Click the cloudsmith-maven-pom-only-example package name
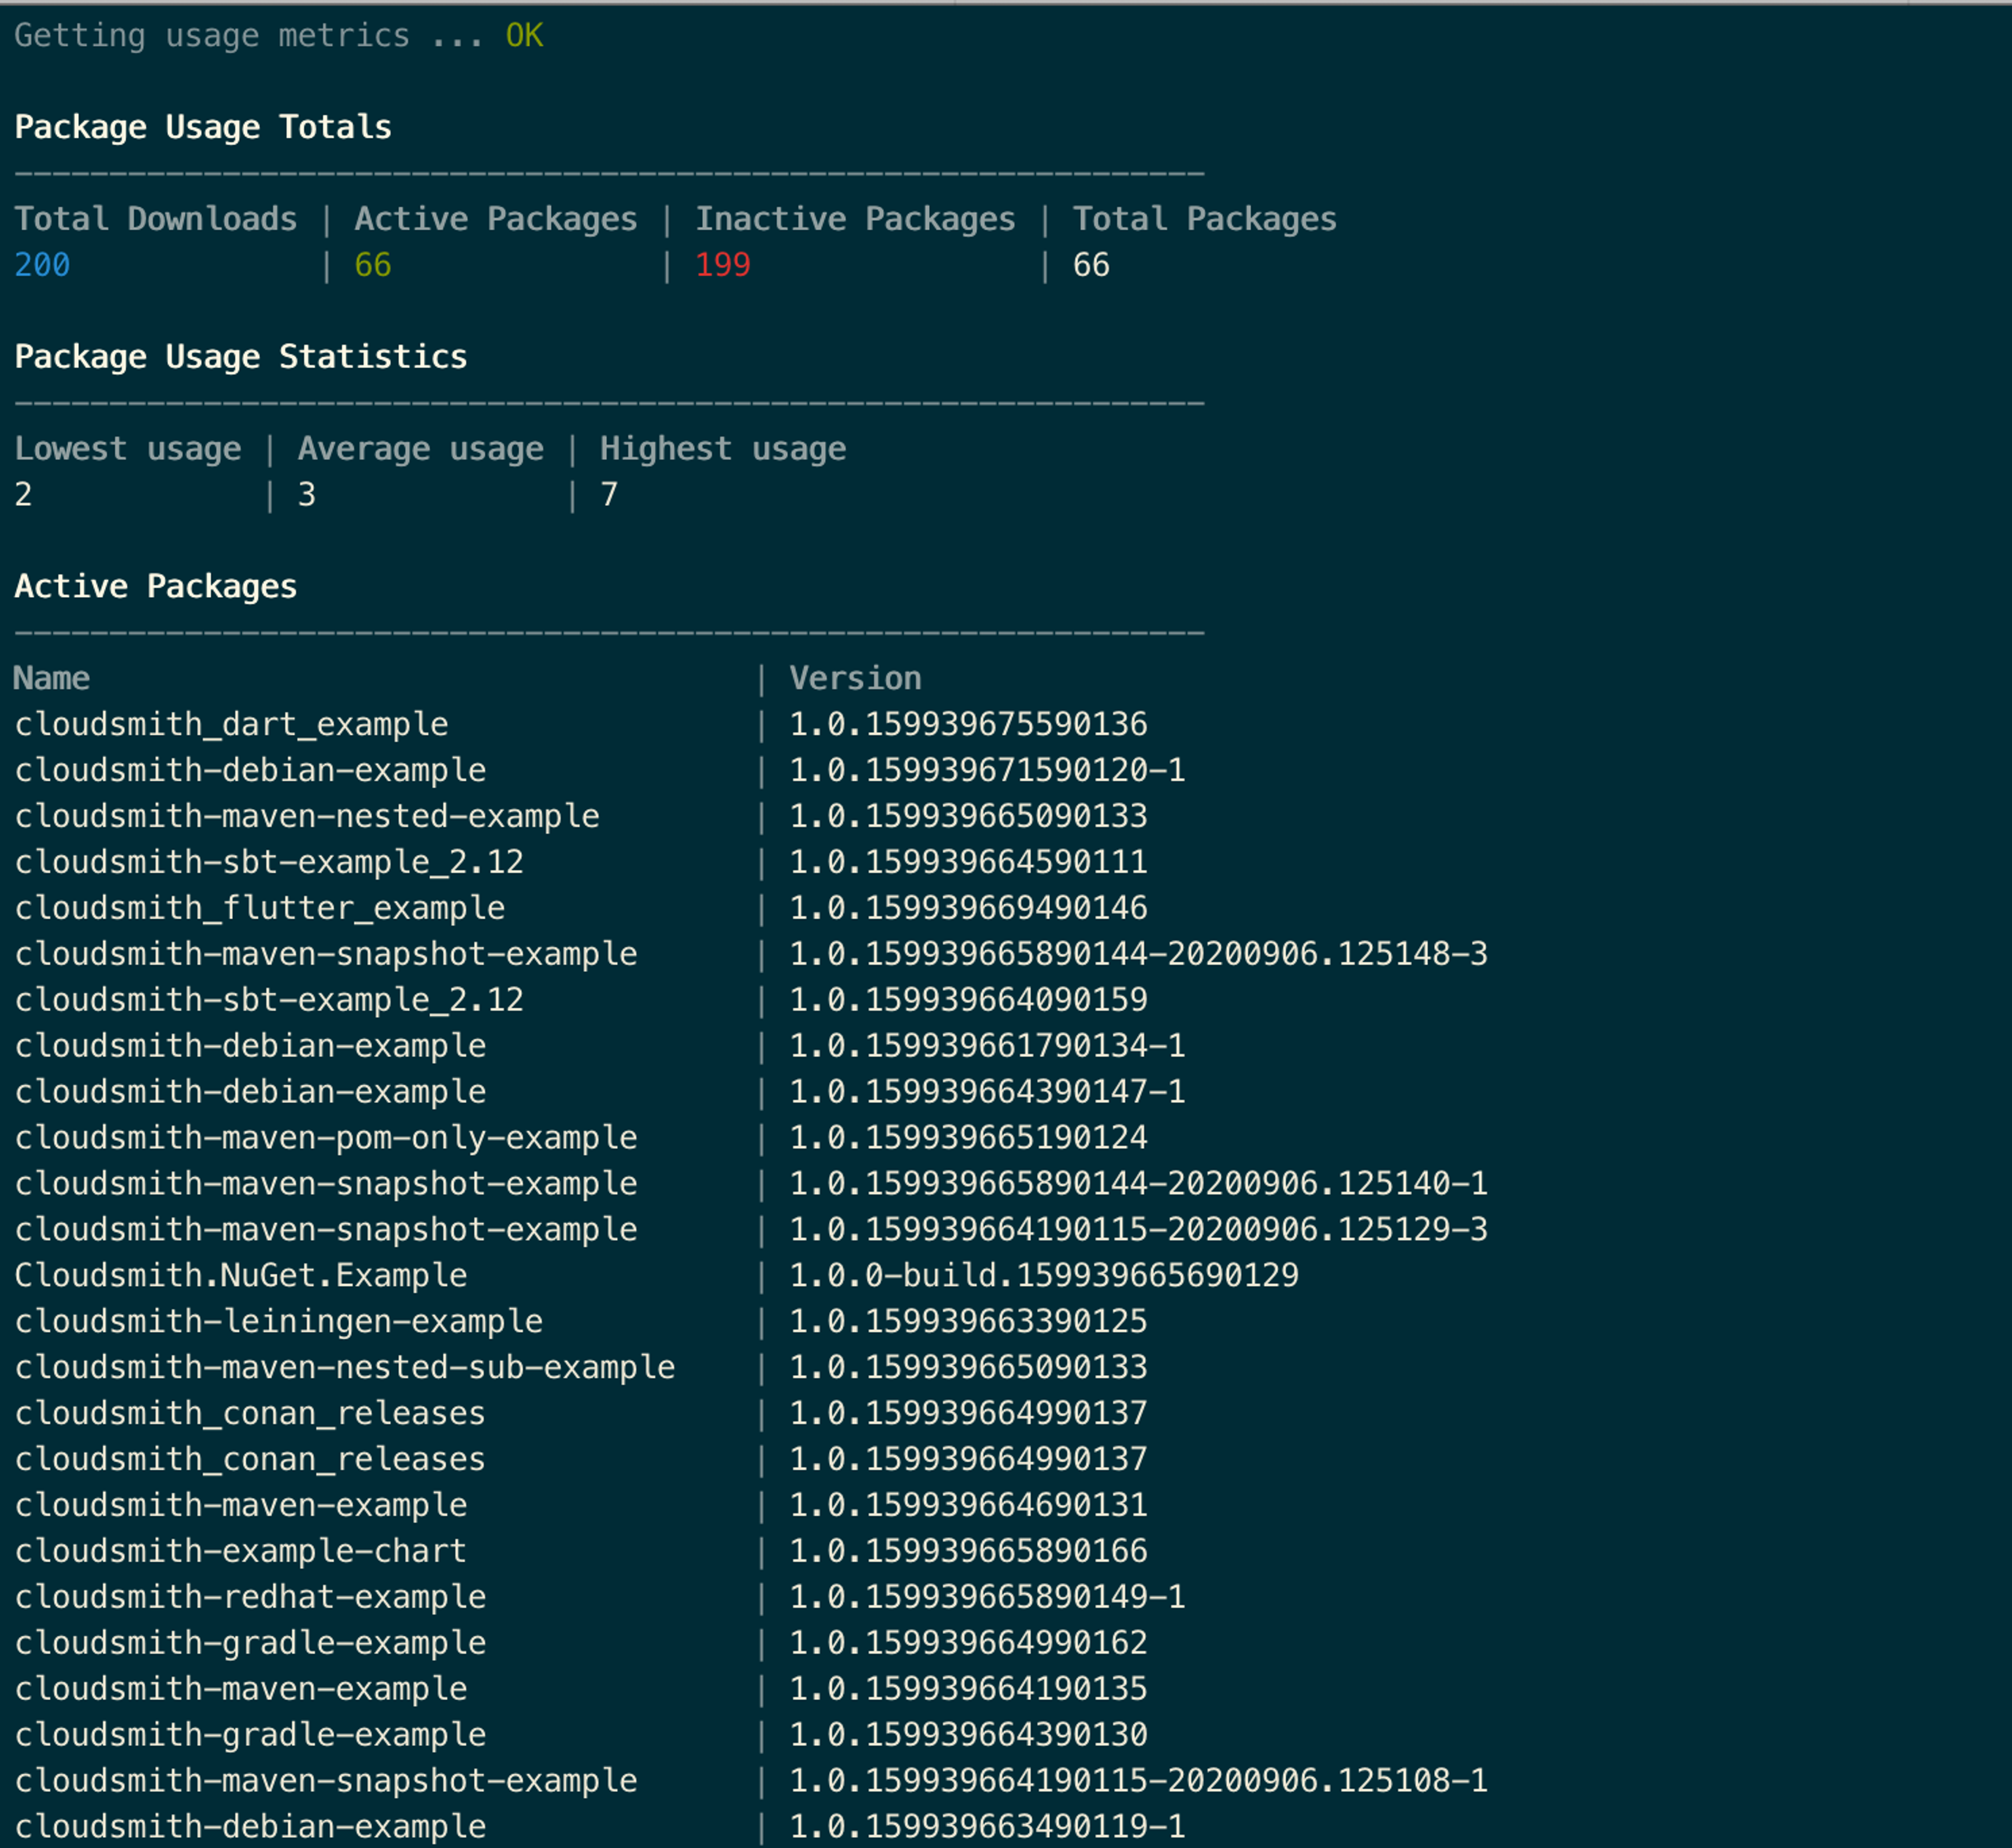The width and height of the screenshot is (2012, 1848). [325, 1138]
